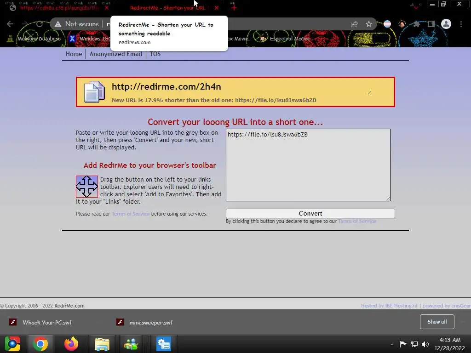Launch Firefox from the taskbar

click(x=71, y=344)
